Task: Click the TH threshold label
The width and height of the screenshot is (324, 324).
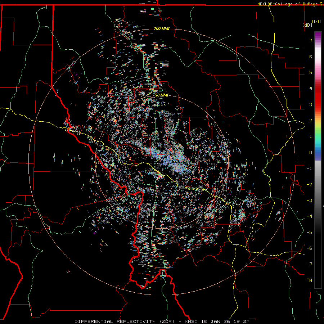Action: click(x=309, y=280)
